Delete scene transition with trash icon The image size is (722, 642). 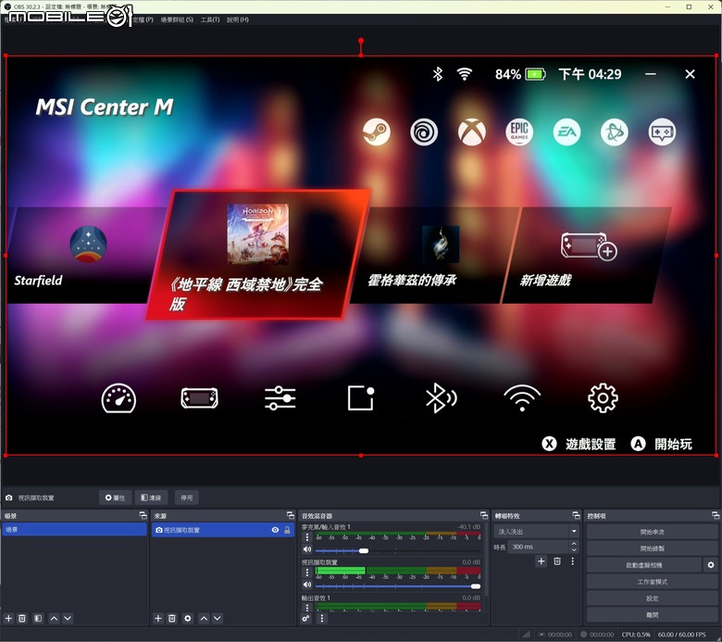pos(557,561)
